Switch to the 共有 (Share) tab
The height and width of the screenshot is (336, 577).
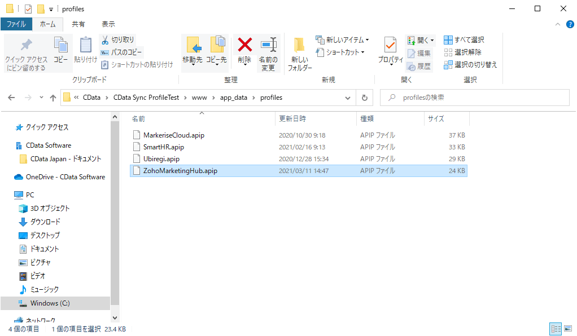coord(78,24)
